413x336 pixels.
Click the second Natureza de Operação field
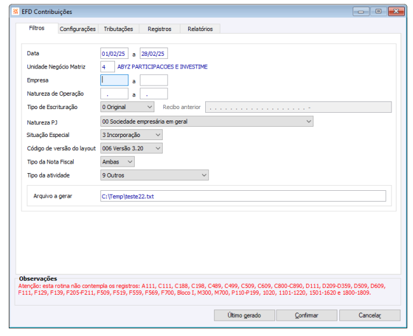154,94
